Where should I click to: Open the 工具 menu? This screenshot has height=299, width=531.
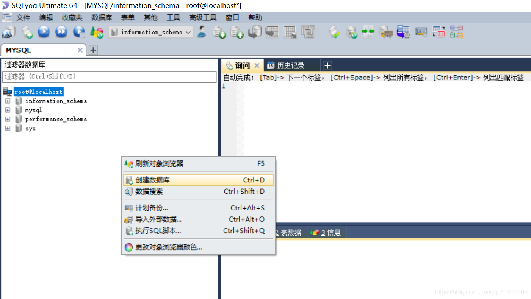pos(173,17)
